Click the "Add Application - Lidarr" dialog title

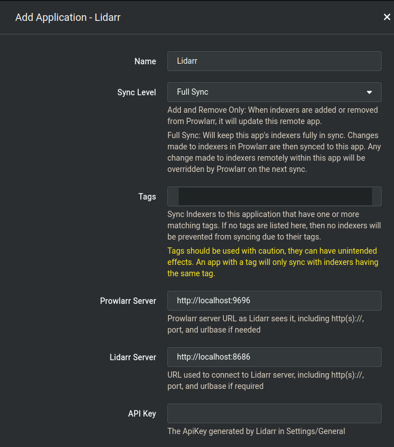(x=68, y=17)
